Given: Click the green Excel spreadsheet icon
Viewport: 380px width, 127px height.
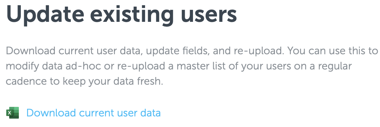Looking at the screenshot, I should [x=13, y=113].
